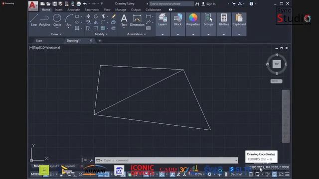This screenshot has width=319, height=179.
Task: Open the Properties panel dropdown
Action: point(193,35)
